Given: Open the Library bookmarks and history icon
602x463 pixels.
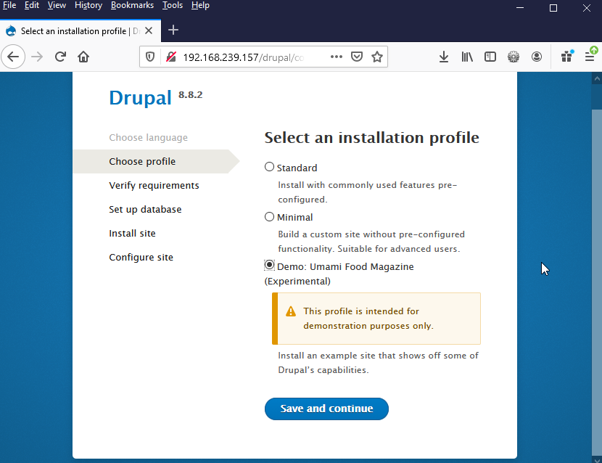Looking at the screenshot, I should point(467,57).
